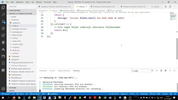Collapse the functions folder
The height and width of the screenshot is (100, 178).
tap(22, 20)
